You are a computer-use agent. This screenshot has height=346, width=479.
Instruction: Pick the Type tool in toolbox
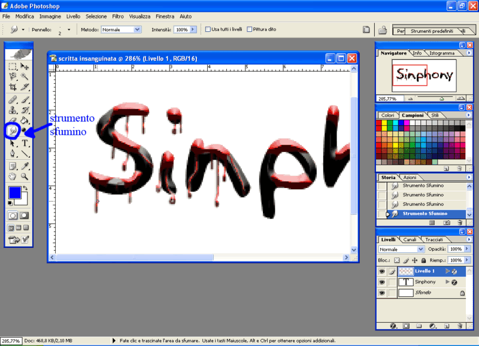[25, 144]
